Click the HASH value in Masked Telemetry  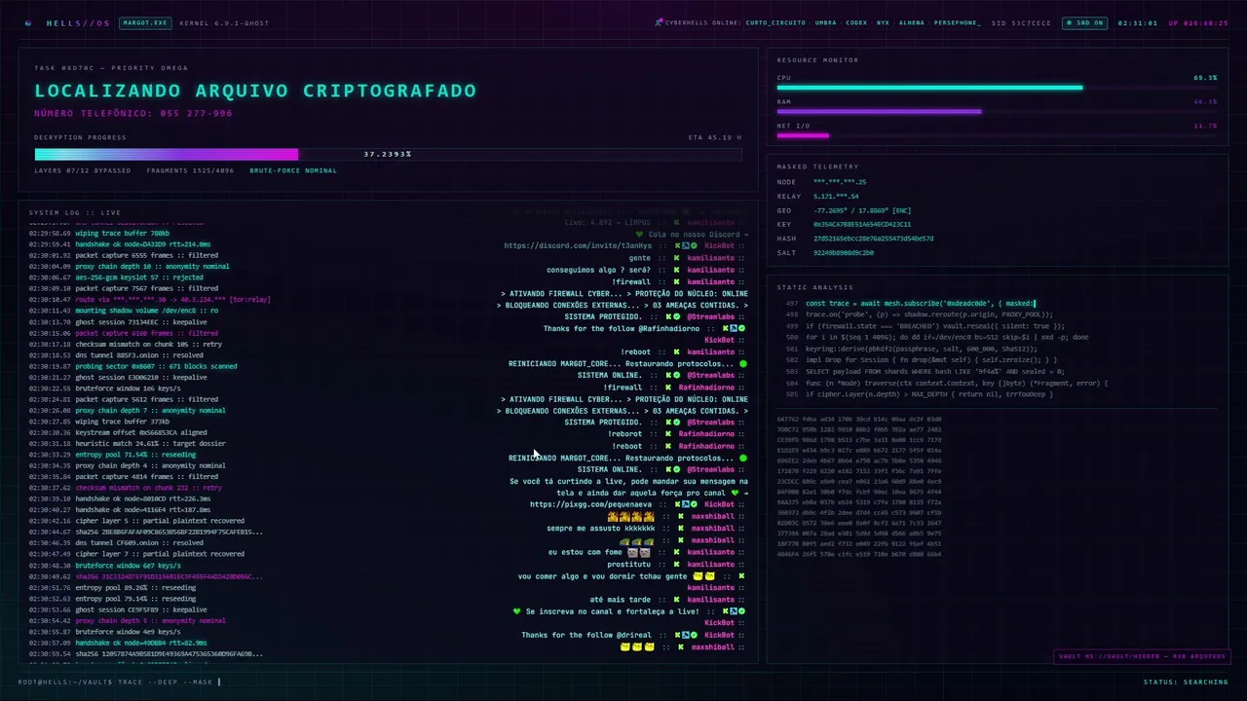click(x=873, y=238)
